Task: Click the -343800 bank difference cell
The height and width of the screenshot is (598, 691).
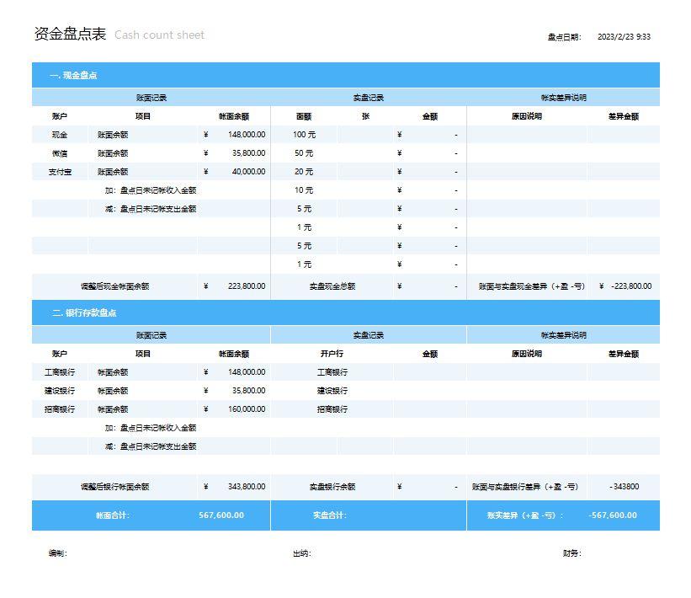Action: [624, 487]
